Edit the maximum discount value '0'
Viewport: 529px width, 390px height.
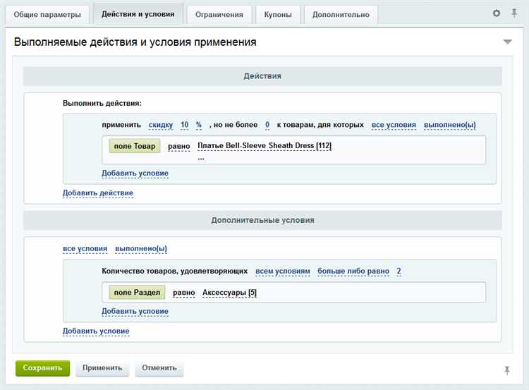click(x=267, y=125)
